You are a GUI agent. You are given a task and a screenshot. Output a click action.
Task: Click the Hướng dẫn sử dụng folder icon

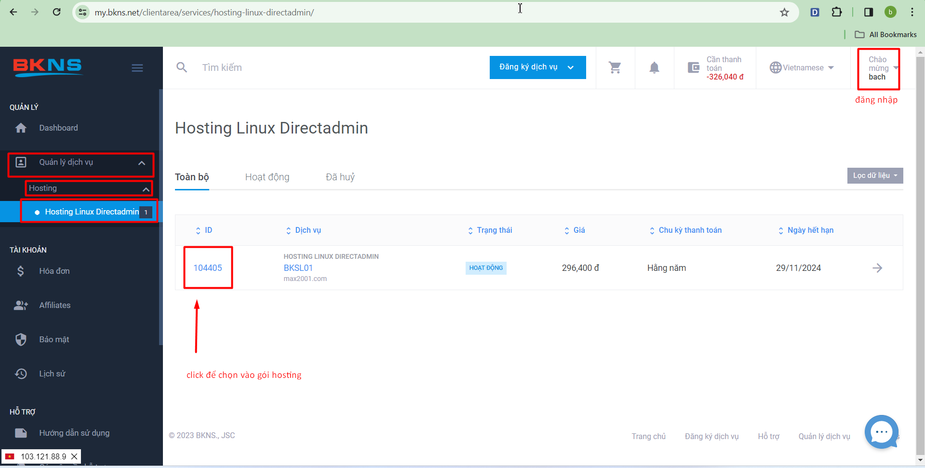(21, 433)
